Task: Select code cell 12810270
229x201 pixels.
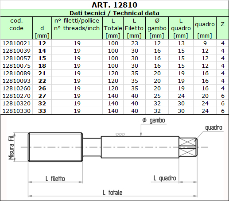Action: tap(16, 96)
